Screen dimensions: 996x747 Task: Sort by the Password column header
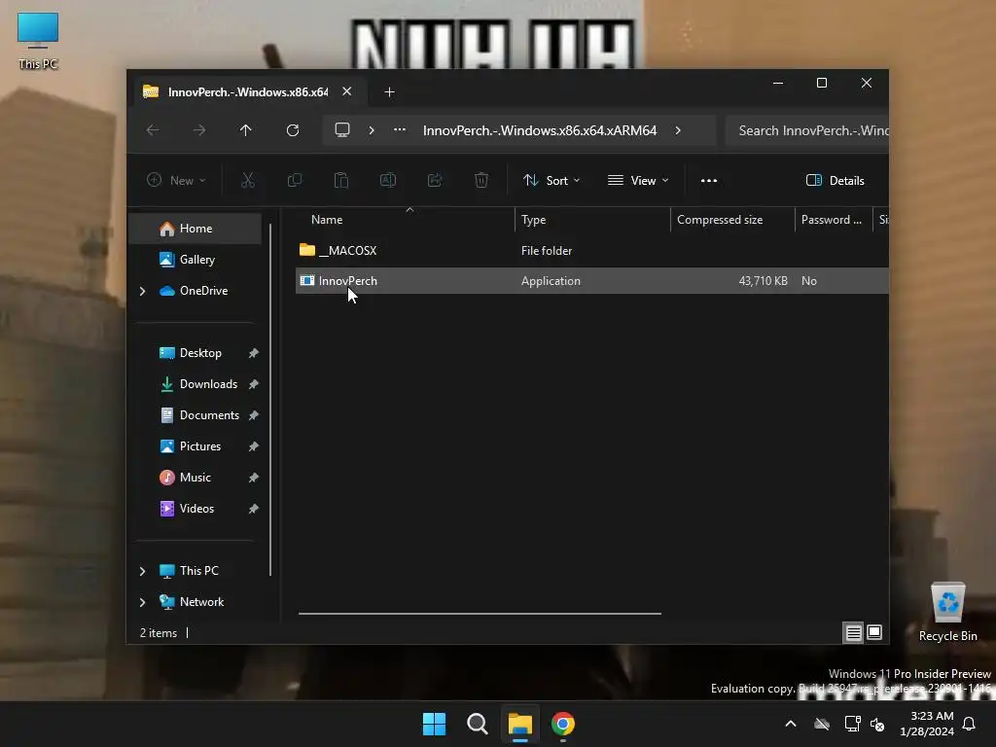point(834,220)
